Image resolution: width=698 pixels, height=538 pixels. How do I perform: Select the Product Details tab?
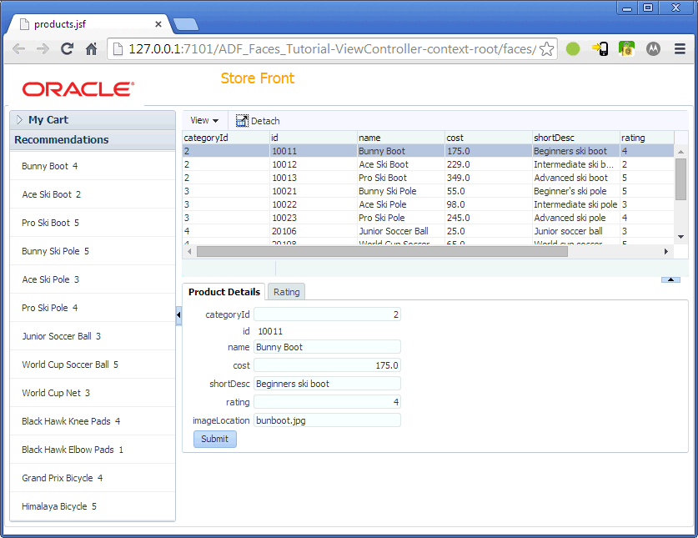(x=224, y=292)
